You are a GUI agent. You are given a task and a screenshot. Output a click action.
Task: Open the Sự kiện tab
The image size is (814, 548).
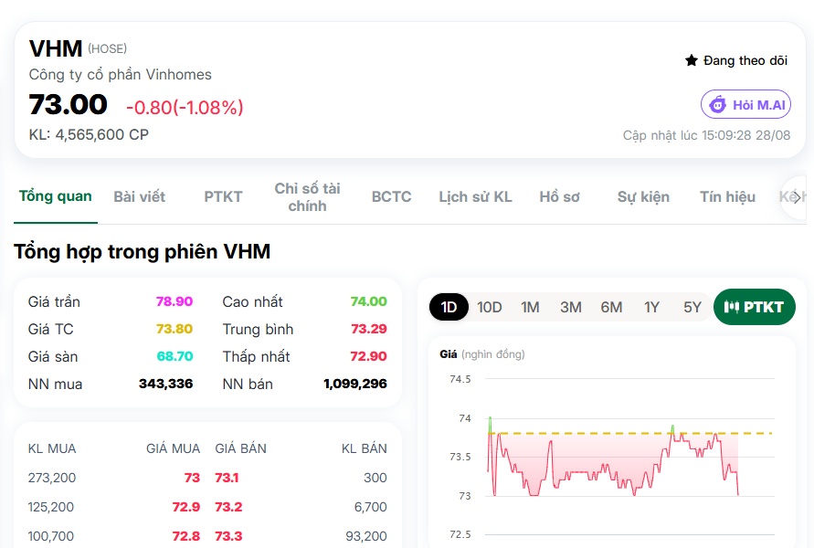coord(644,197)
